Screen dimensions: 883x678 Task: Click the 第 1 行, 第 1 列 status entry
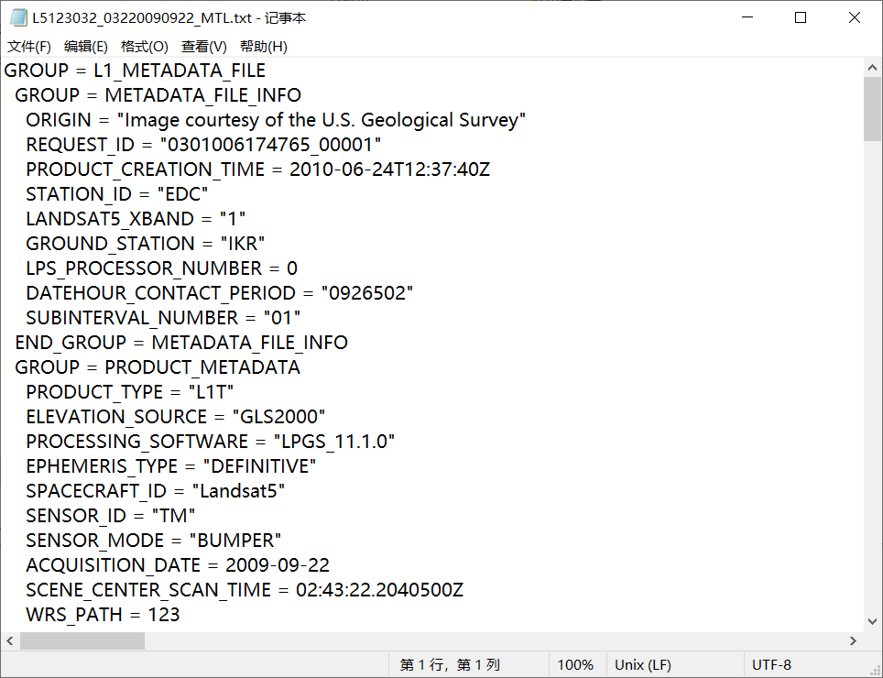(x=450, y=665)
